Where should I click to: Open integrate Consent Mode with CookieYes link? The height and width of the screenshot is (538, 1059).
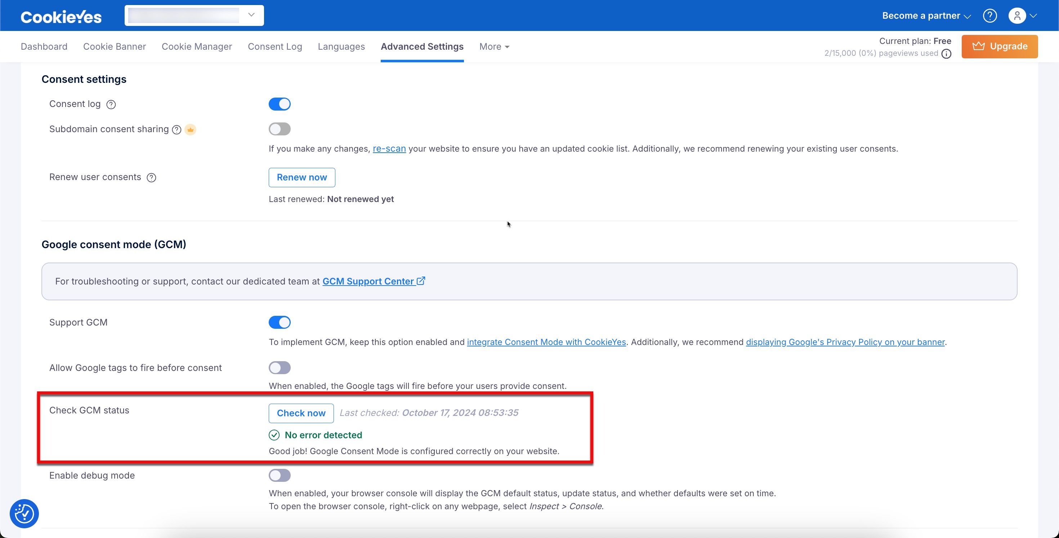click(x=546, y=342)
